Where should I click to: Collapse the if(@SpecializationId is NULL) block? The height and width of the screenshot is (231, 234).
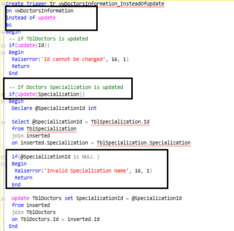pos(3,157)
